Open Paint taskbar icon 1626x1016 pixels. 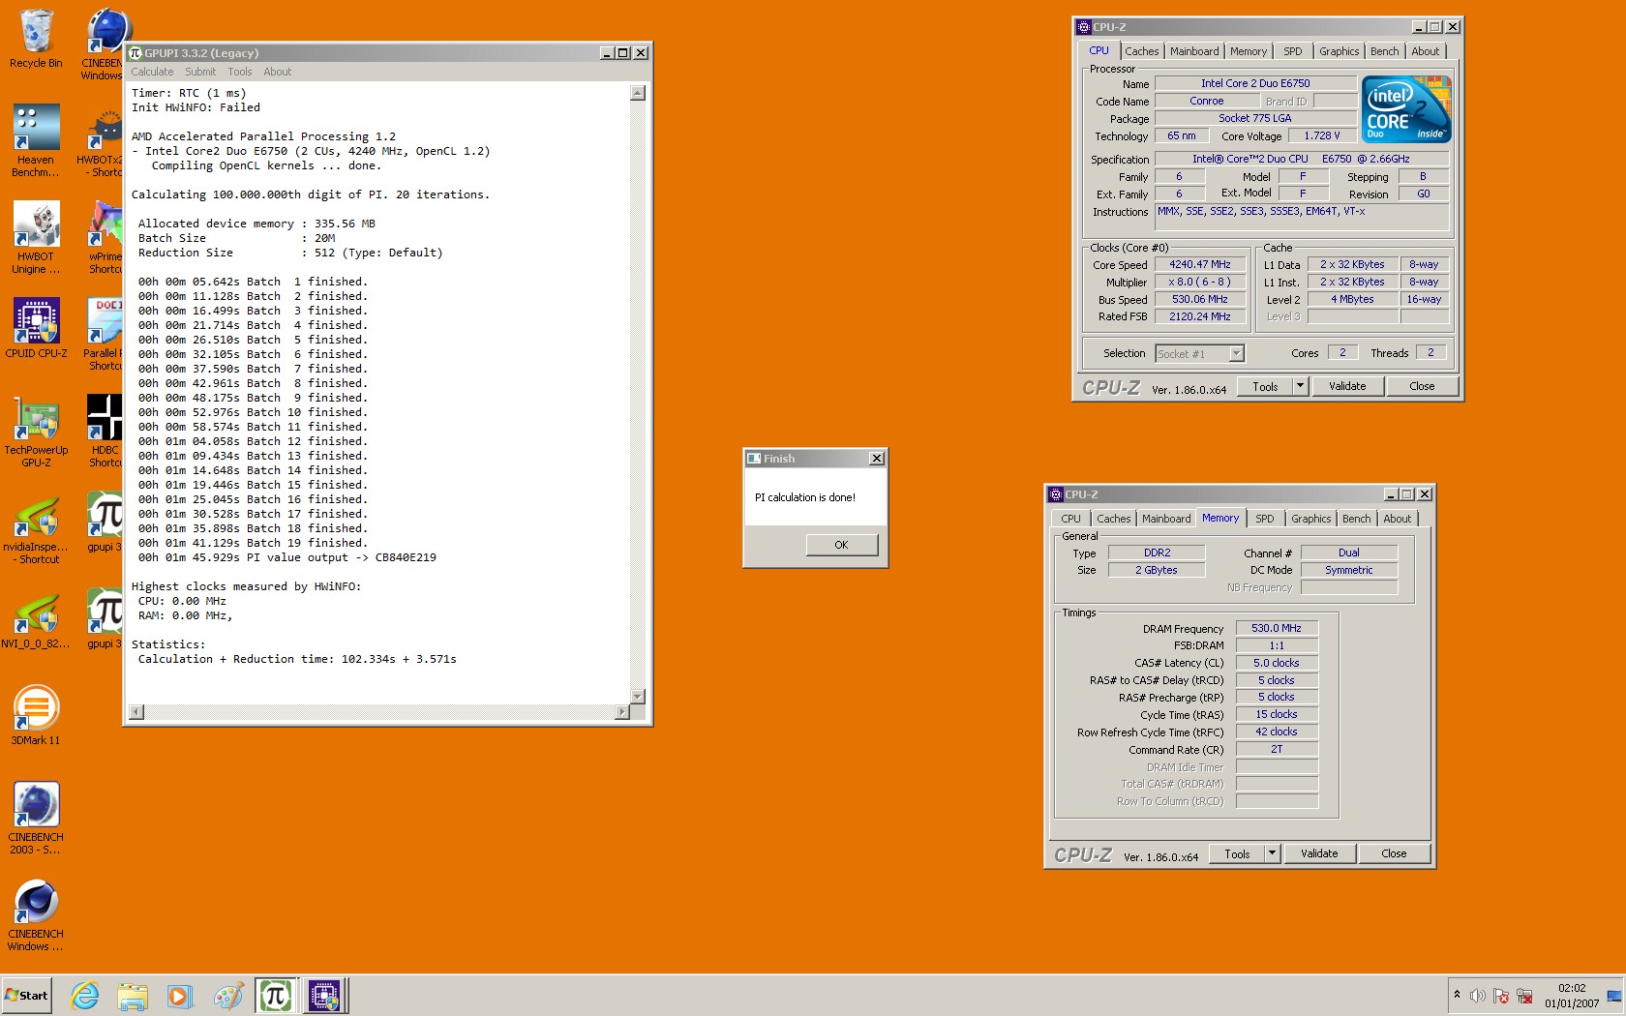tap(227, 996)
